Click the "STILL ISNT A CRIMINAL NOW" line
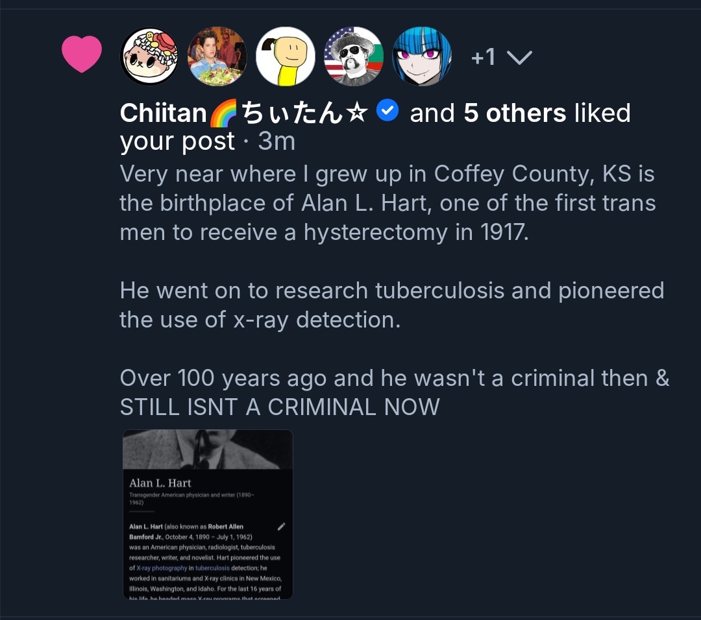The height and width of the screenshot is (620, 701). pyautogui.click(x=280, y=407)
